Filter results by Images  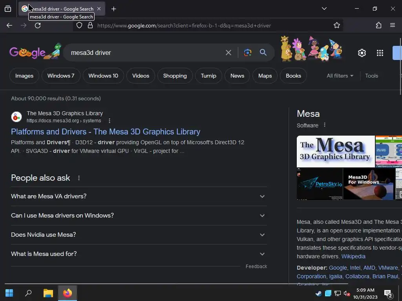(x=24, y=76)
